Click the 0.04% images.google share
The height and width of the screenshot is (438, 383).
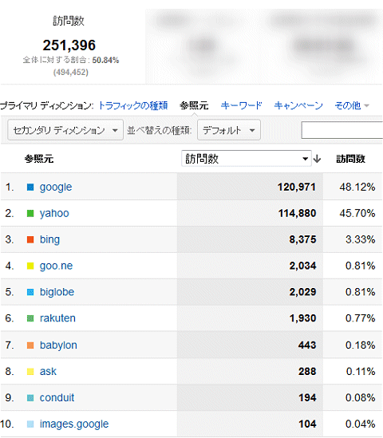pos(361,424)
